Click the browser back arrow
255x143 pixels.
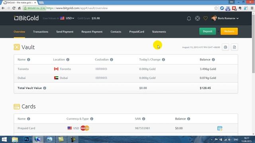click(x=3, y=8)
